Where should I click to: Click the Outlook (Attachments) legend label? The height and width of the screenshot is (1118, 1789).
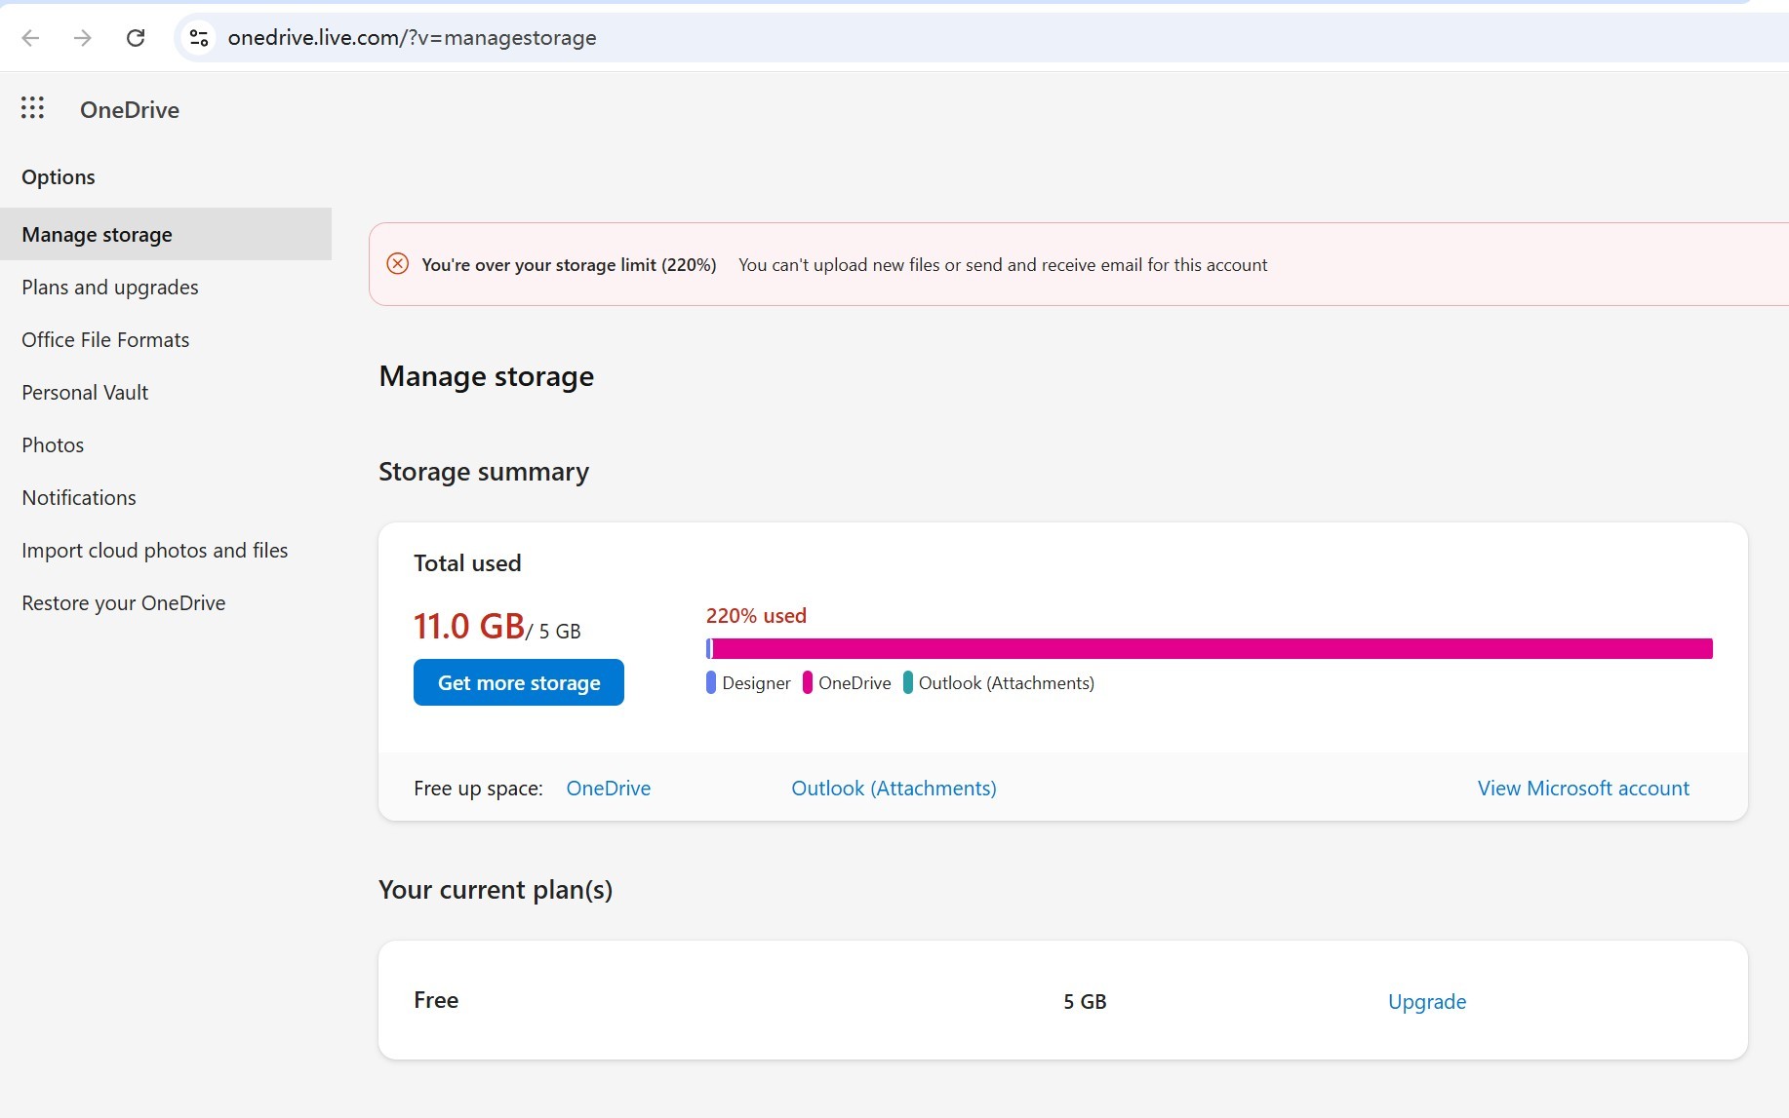pyautogui.click(x=1007, y=682)
